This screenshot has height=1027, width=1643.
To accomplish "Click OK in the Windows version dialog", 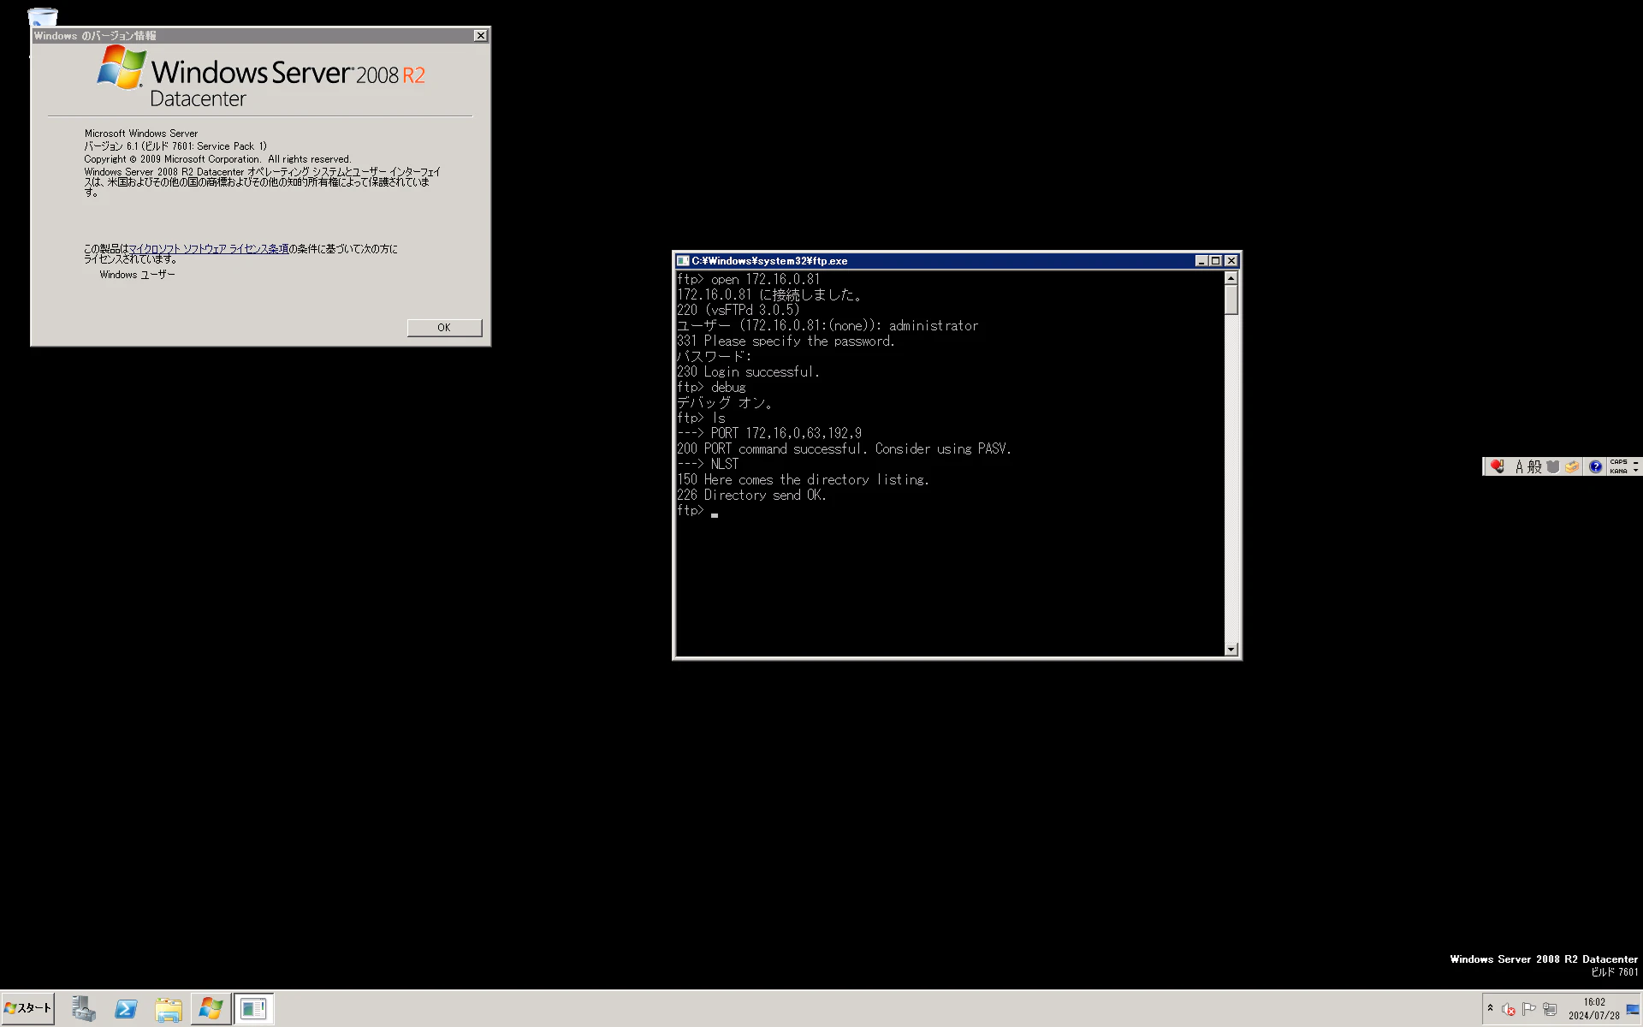I will point(444,328).
